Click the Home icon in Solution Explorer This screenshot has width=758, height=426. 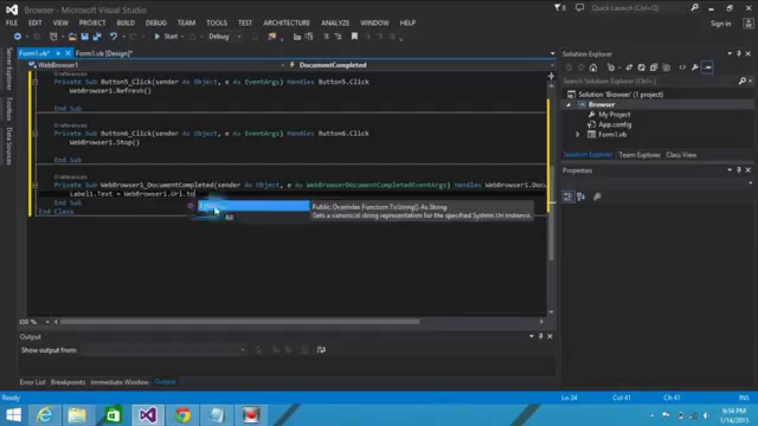593,67
